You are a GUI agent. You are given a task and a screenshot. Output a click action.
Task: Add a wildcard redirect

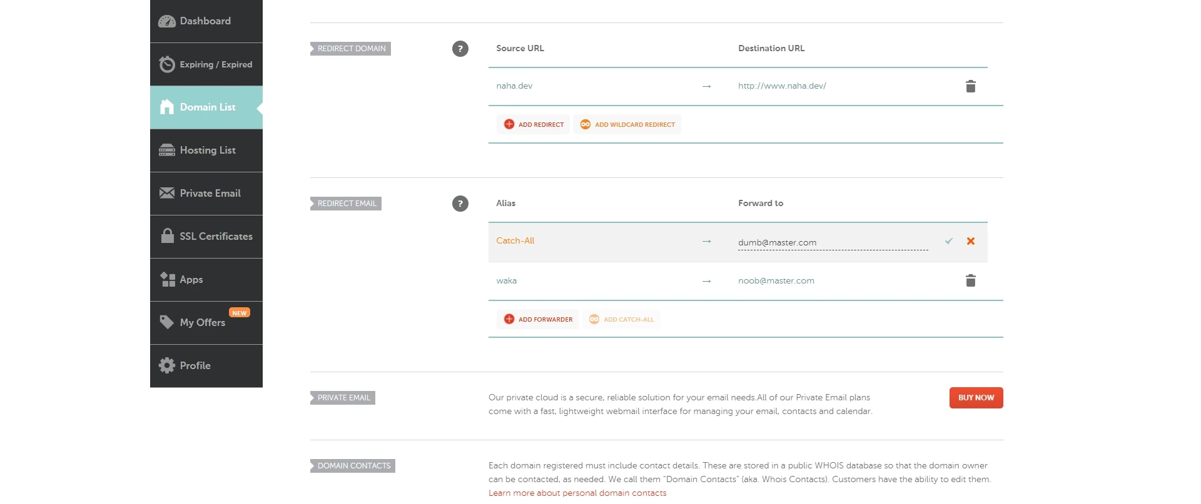coord(627,124)
